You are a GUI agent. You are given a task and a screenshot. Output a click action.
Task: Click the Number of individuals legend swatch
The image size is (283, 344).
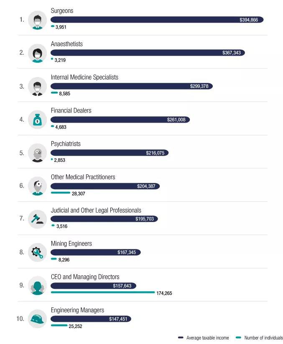(x=238, y=337)
